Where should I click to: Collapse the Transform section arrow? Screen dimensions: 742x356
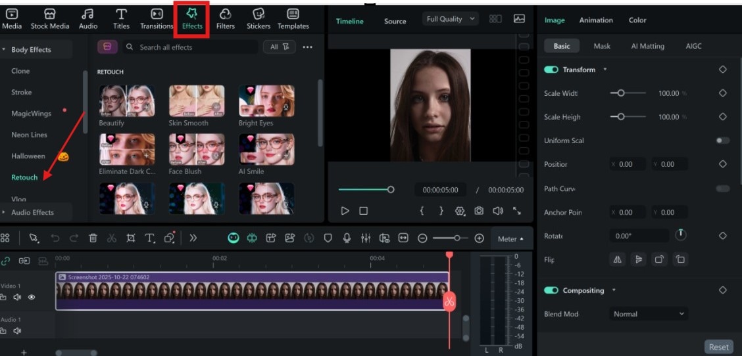tap(605, 70)
